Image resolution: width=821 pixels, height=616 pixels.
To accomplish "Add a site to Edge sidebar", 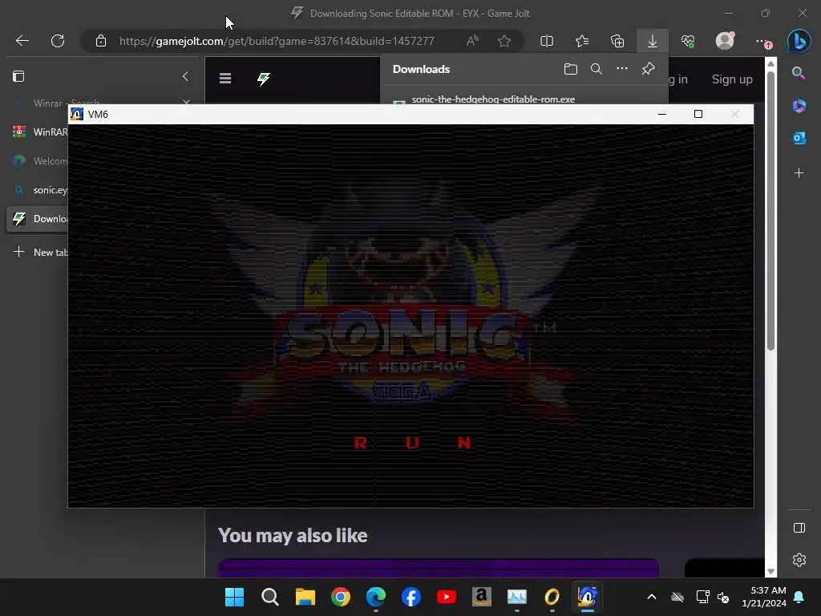I will 799,173.
